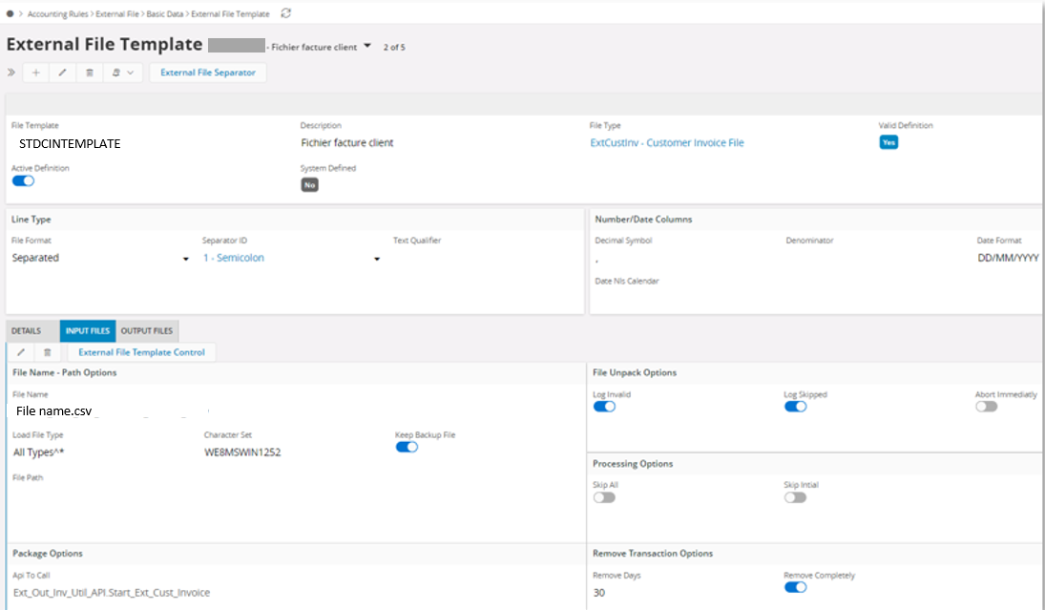The width and height of the screenshot is (1045, 610).
Task: Switch to the DETAILS tab
Action: coord(26,330)
